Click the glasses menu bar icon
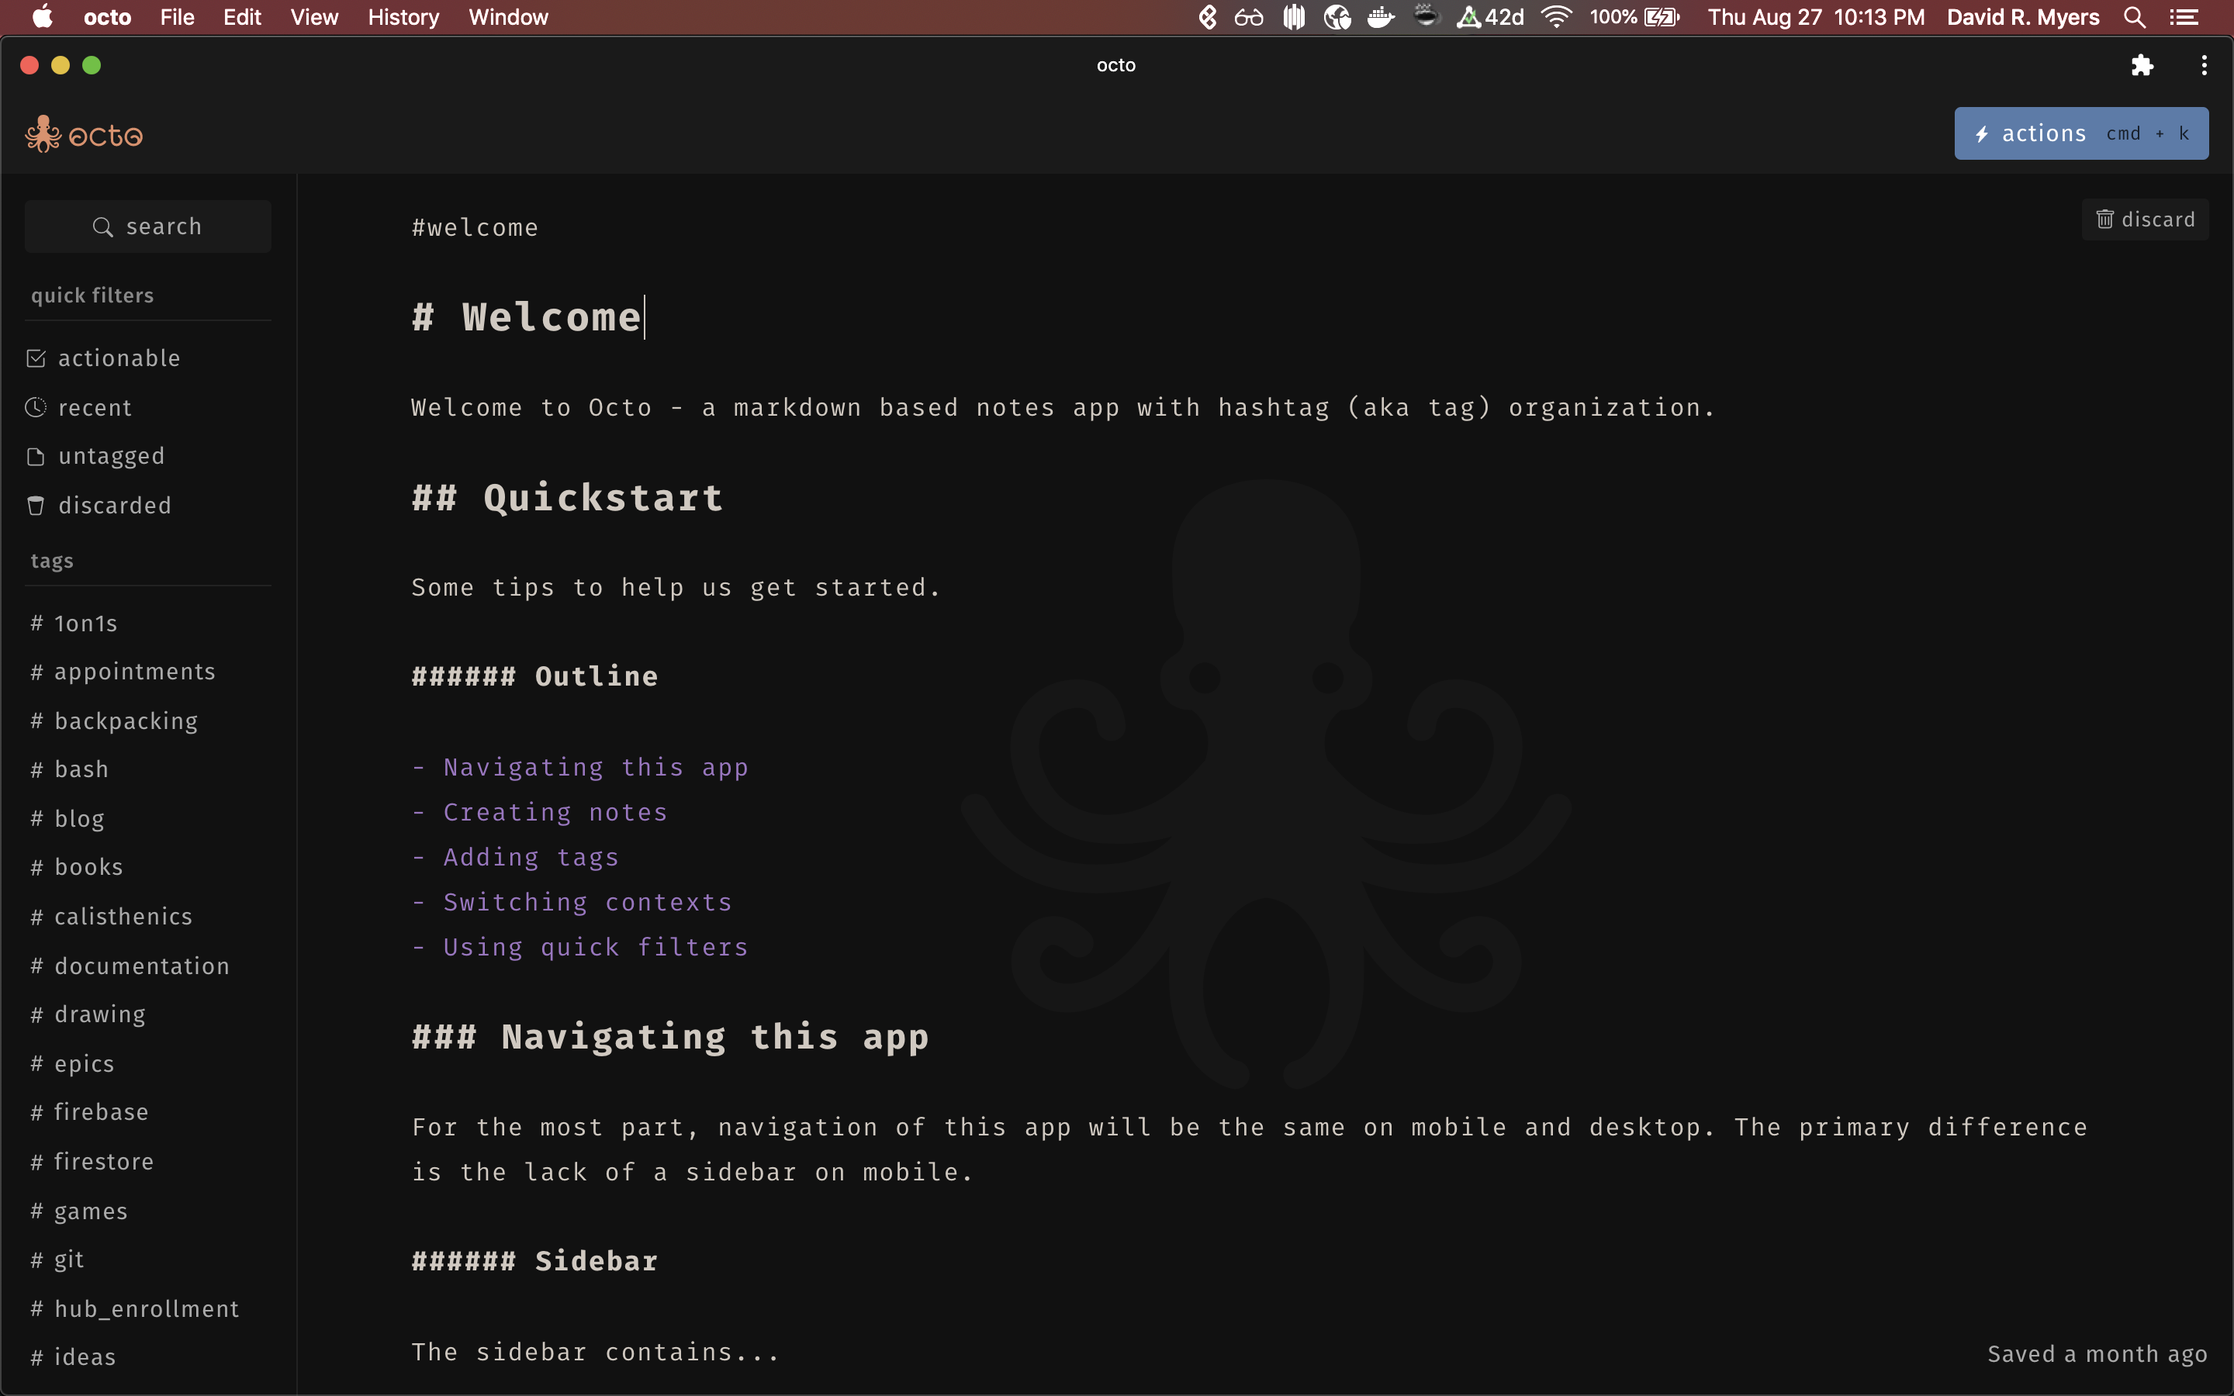Viewport: 2234px width, 1396px height. (1249, 16)
